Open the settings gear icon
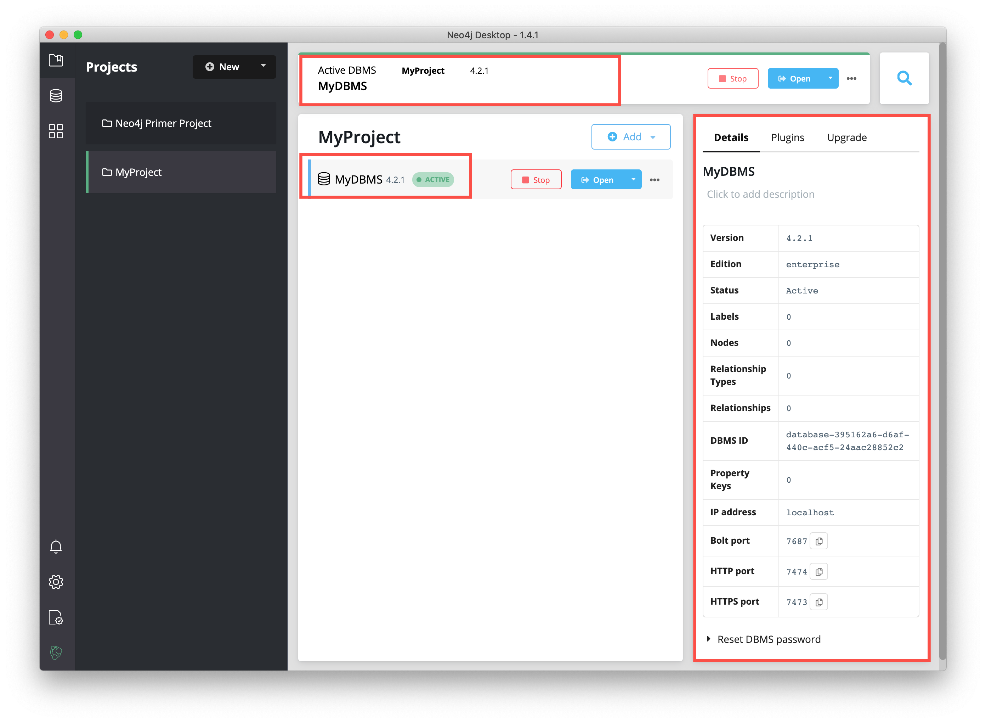986x723 pixels. (x=56, y=582)
